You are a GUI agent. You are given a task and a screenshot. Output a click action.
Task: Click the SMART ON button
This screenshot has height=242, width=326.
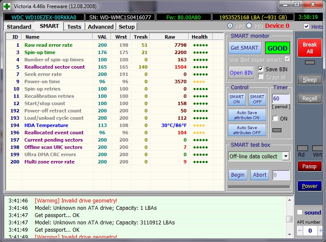click(237, 100)
